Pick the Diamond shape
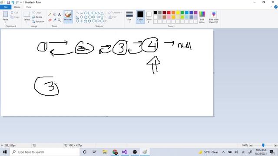This screenshot has height=156, width=278. click(x=82, y=17)
